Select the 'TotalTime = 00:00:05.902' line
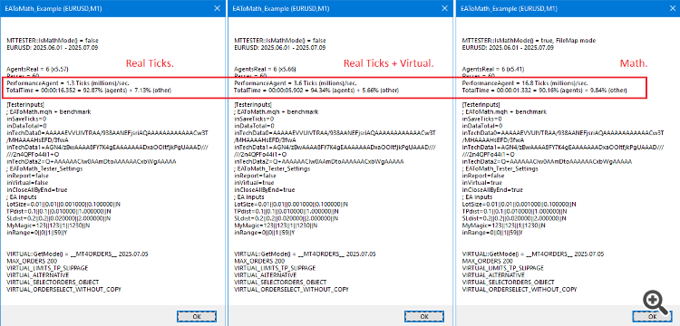This screenshot has width=680, height=326. pos(316,90)
